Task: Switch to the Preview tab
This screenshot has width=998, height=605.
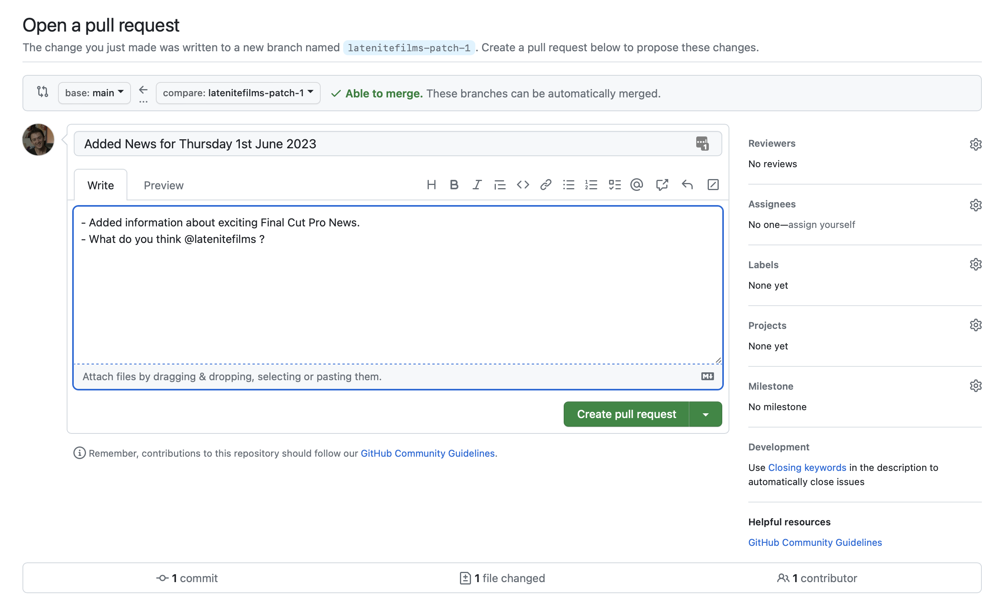Action: pos(164,185)
